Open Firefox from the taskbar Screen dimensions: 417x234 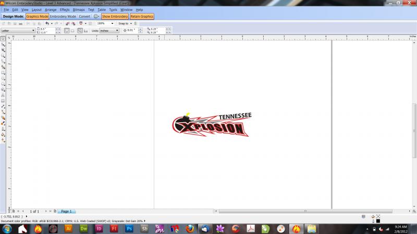coord(190,228)
